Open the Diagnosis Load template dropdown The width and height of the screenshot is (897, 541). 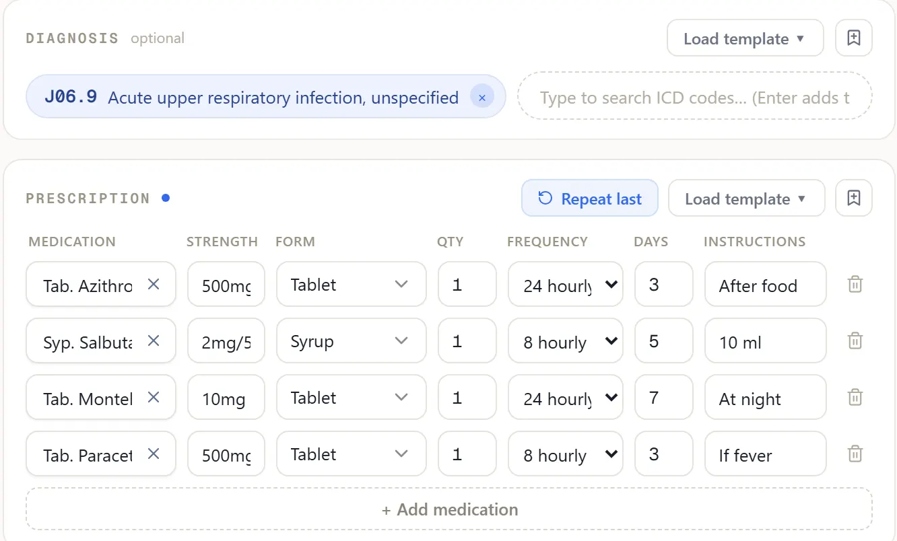[x=745, y=38]
